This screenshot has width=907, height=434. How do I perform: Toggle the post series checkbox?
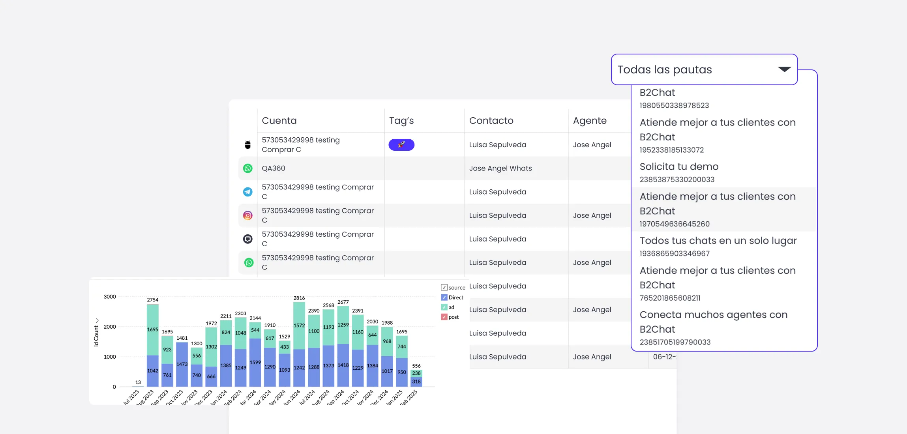point(444,317)
